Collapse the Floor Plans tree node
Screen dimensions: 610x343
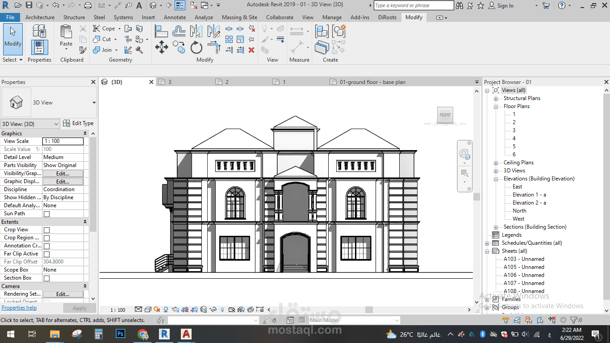(x=496, y=107)
